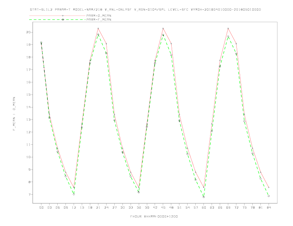Viewport: 293px width, 226px height.
Task: Click x-axis forecast hour label 57
Action: pos(196,208)
